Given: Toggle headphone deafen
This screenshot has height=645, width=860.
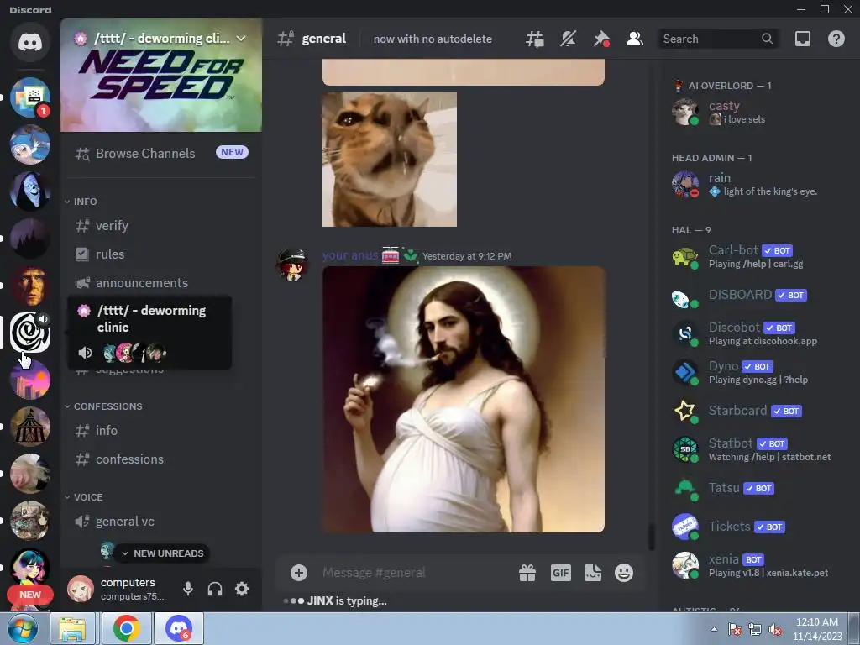Looking at the screenshot, I should pos(215,589).
